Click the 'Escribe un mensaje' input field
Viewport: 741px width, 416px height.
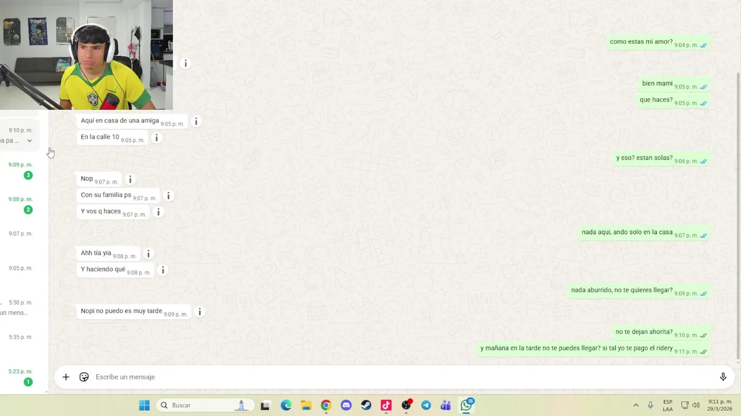click(402, 377)
